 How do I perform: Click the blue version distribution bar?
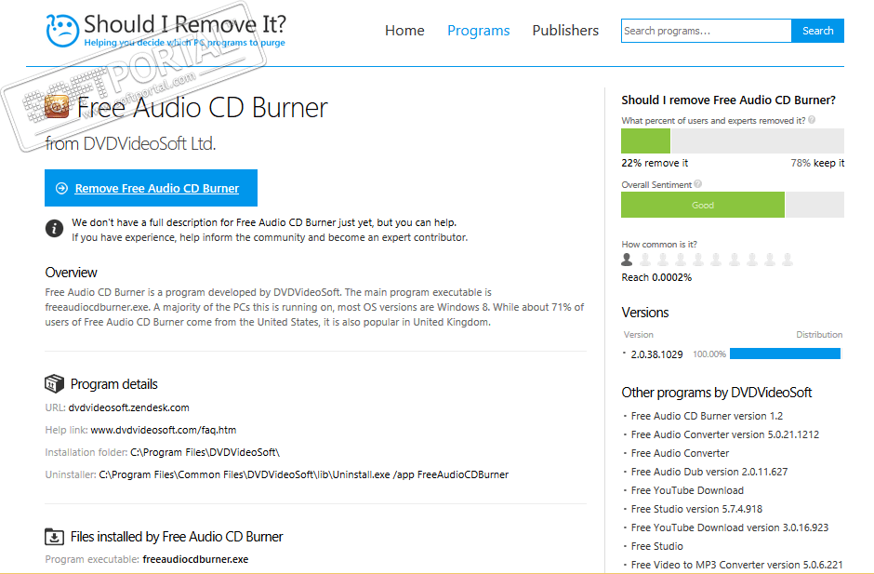pos(785,354)
